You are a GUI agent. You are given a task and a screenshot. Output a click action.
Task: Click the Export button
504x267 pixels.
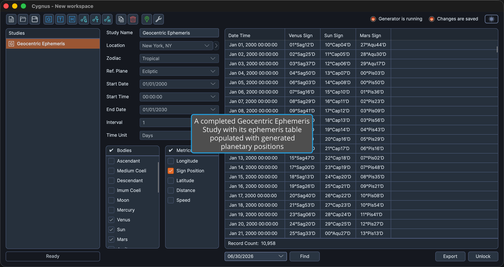pyautogui.click(x=450, y=256)
